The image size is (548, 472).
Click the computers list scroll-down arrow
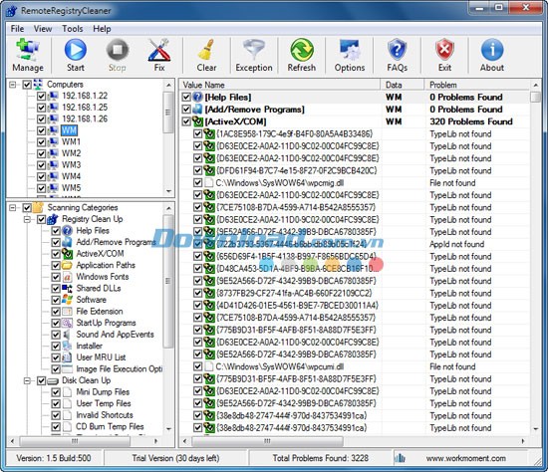pos(168,191)
